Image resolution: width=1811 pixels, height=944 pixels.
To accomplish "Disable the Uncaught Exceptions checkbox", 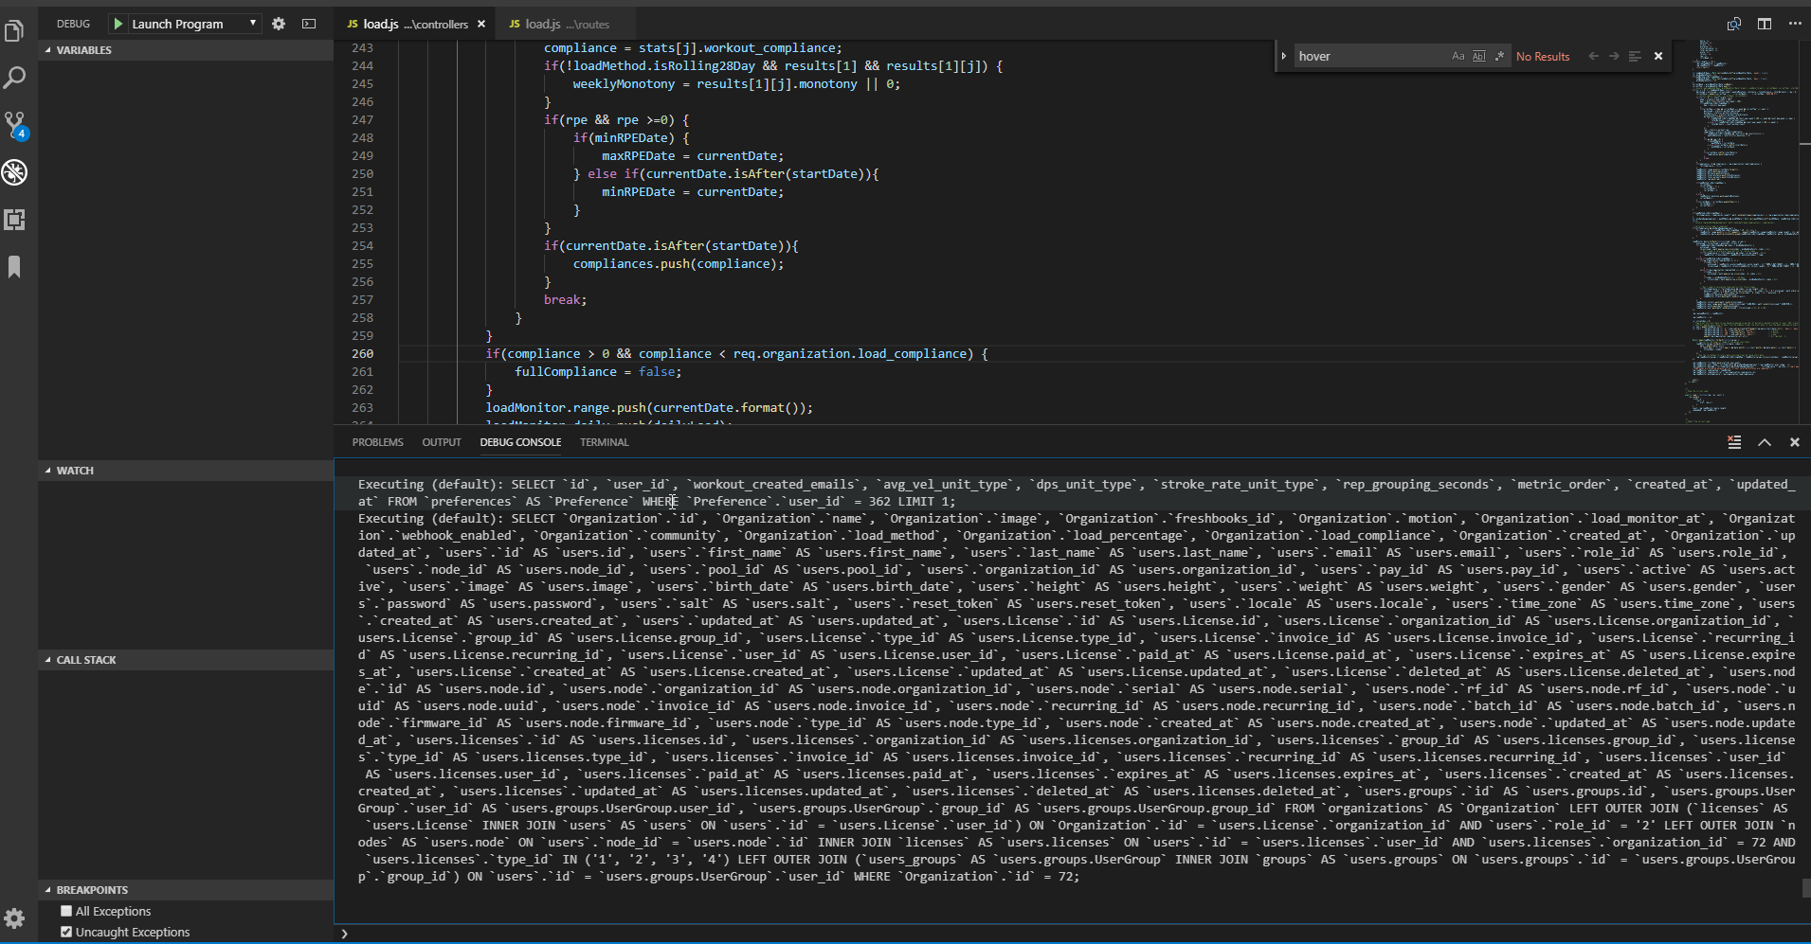I will coord(65,932).
